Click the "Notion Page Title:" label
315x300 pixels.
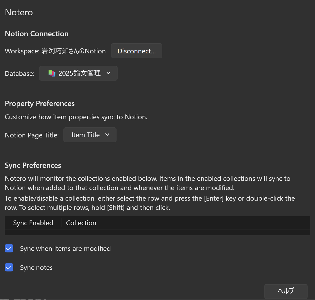(x=32, y=135)
